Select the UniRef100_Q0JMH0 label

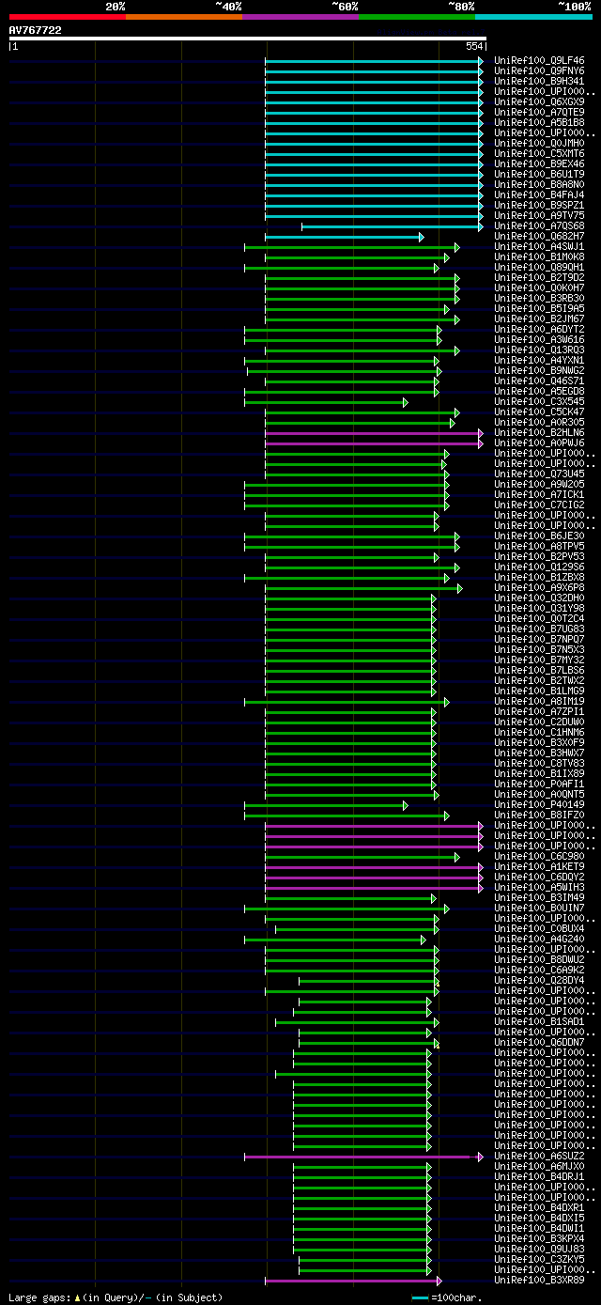pyautogui.click(x=539, y=144)
